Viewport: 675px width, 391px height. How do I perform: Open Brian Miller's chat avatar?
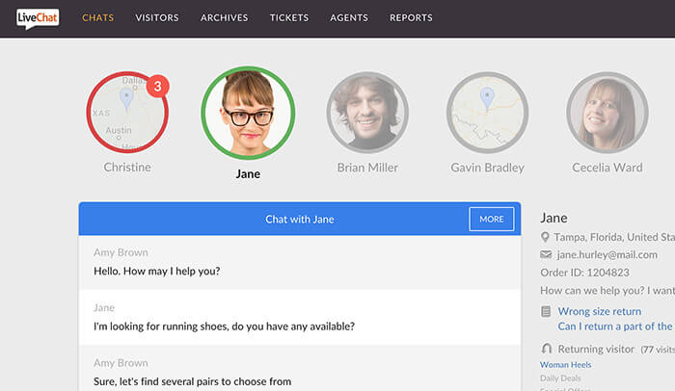[367, 113]
